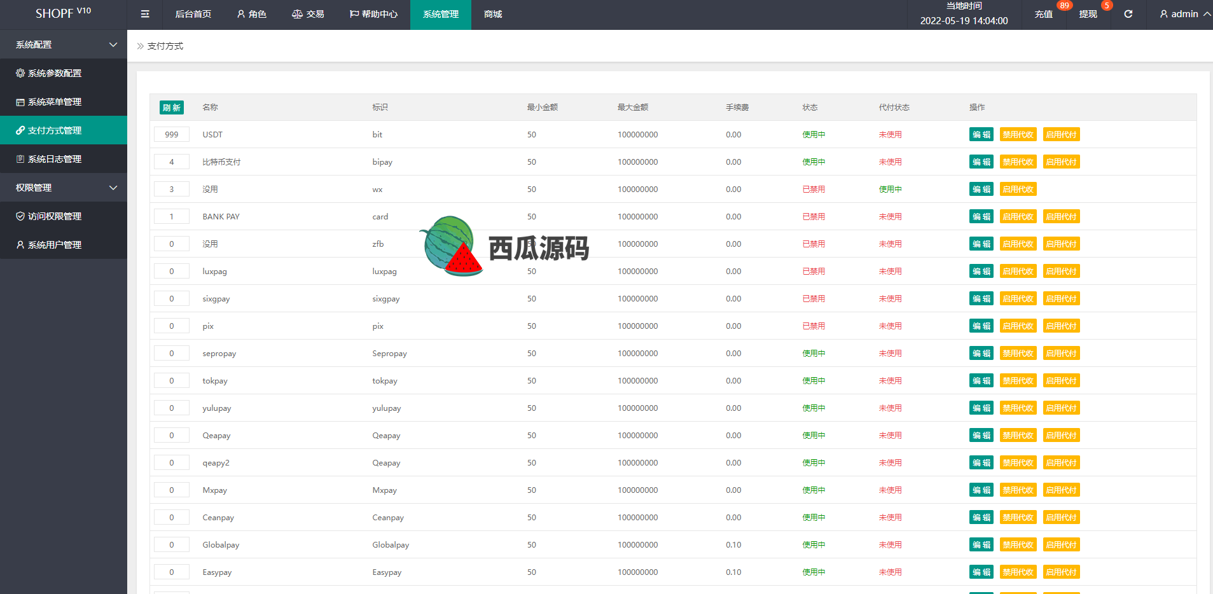The height and width of the screenshot is (594, 1213).
Task: Click the 代付状态 column header
Action: [894, 107]
